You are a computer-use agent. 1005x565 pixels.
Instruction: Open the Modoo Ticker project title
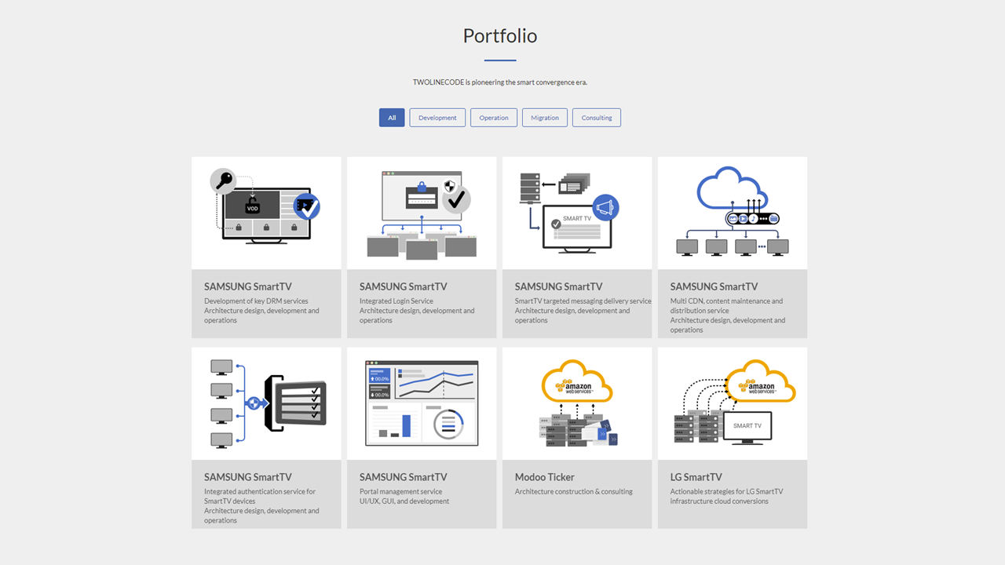click(x=545, y=477)
